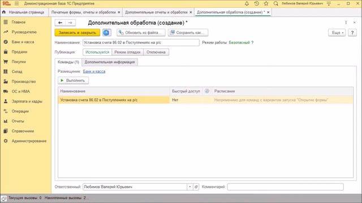Viewport: 362px width, 203px height.
Task: Click the info icon in the table header
Action: [x=207, y=91]
